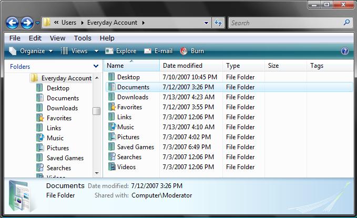Open the Edit menu
Viewport: 357px width, 218px height.
point(35,38)
